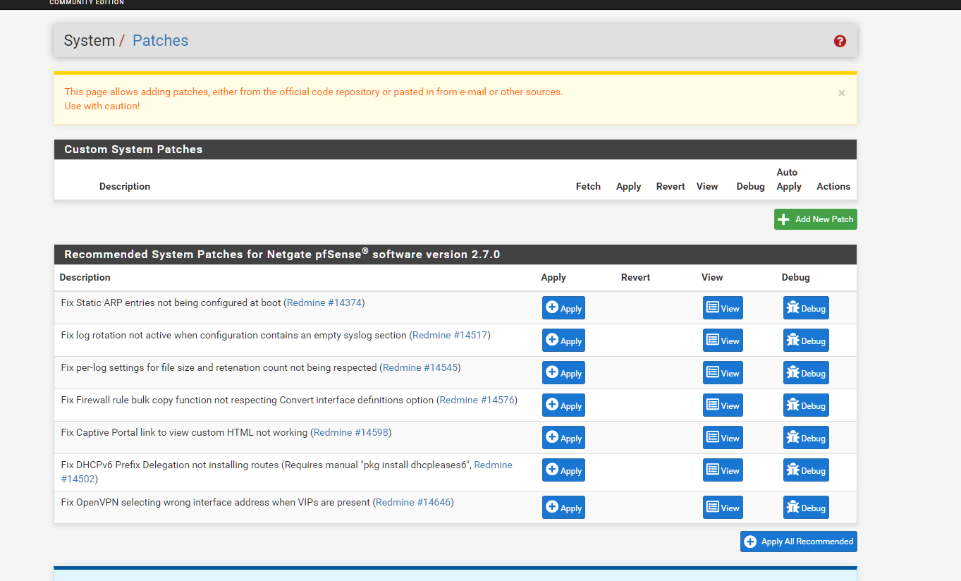
Task: Click the System breadcrumb text
Action: pos(89,41)
